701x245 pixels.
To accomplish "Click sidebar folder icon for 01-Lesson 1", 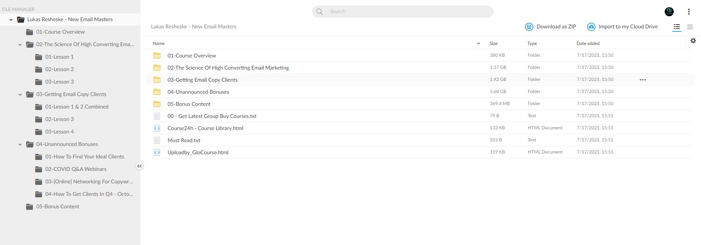I will pyautogui.click(x=39, y=57).
